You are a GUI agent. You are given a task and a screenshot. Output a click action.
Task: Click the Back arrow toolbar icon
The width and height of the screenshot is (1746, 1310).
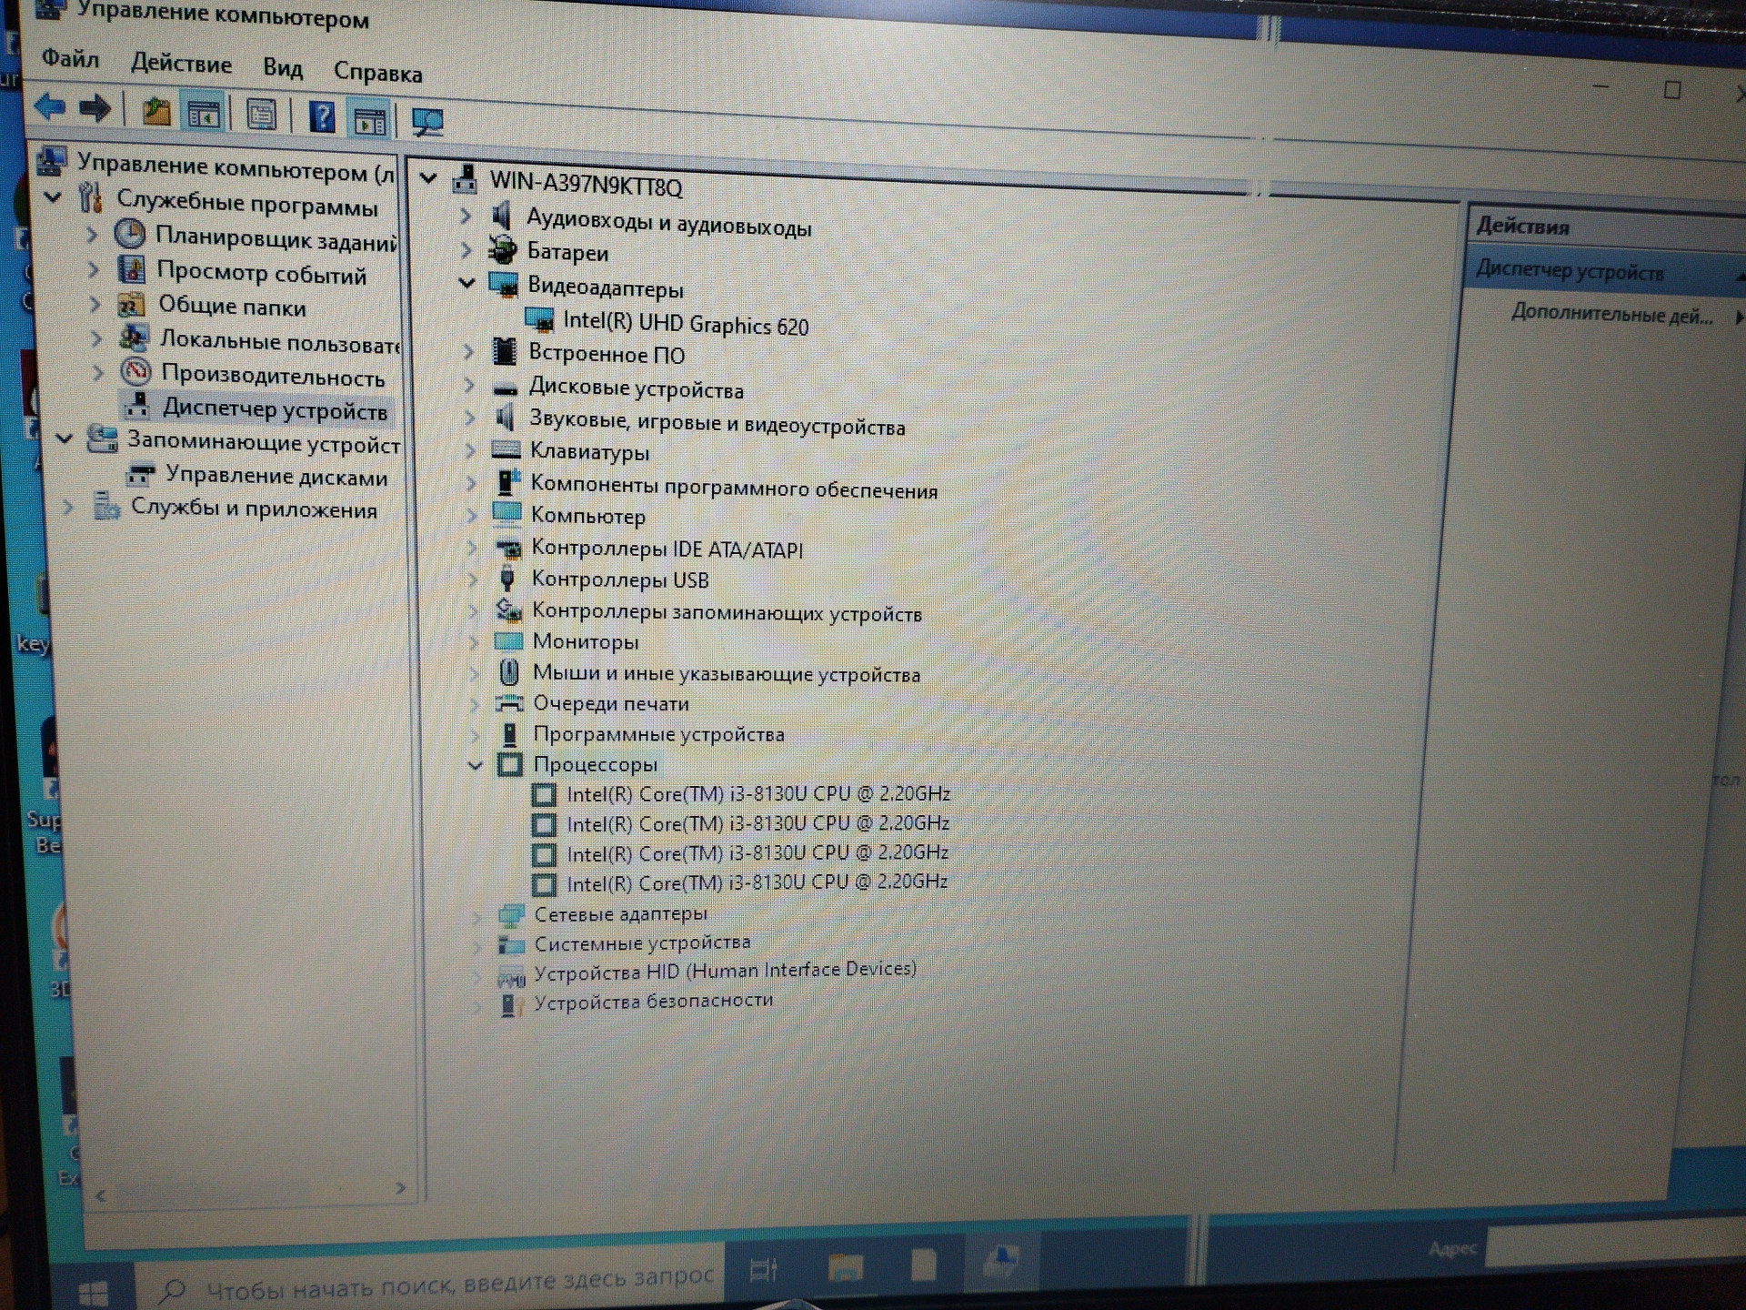tap(50, 107)
